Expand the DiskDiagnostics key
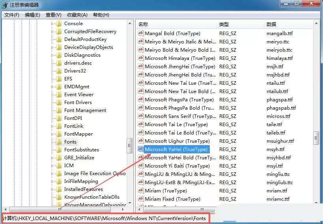323x224 pixels. click(52, 56)
